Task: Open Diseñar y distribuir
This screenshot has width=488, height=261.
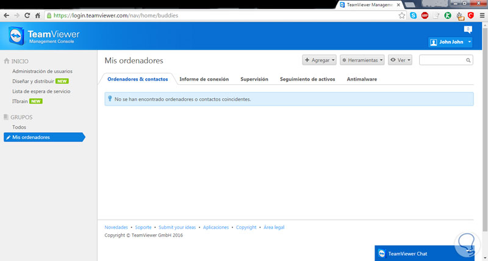Action: [x=34, y=81]
